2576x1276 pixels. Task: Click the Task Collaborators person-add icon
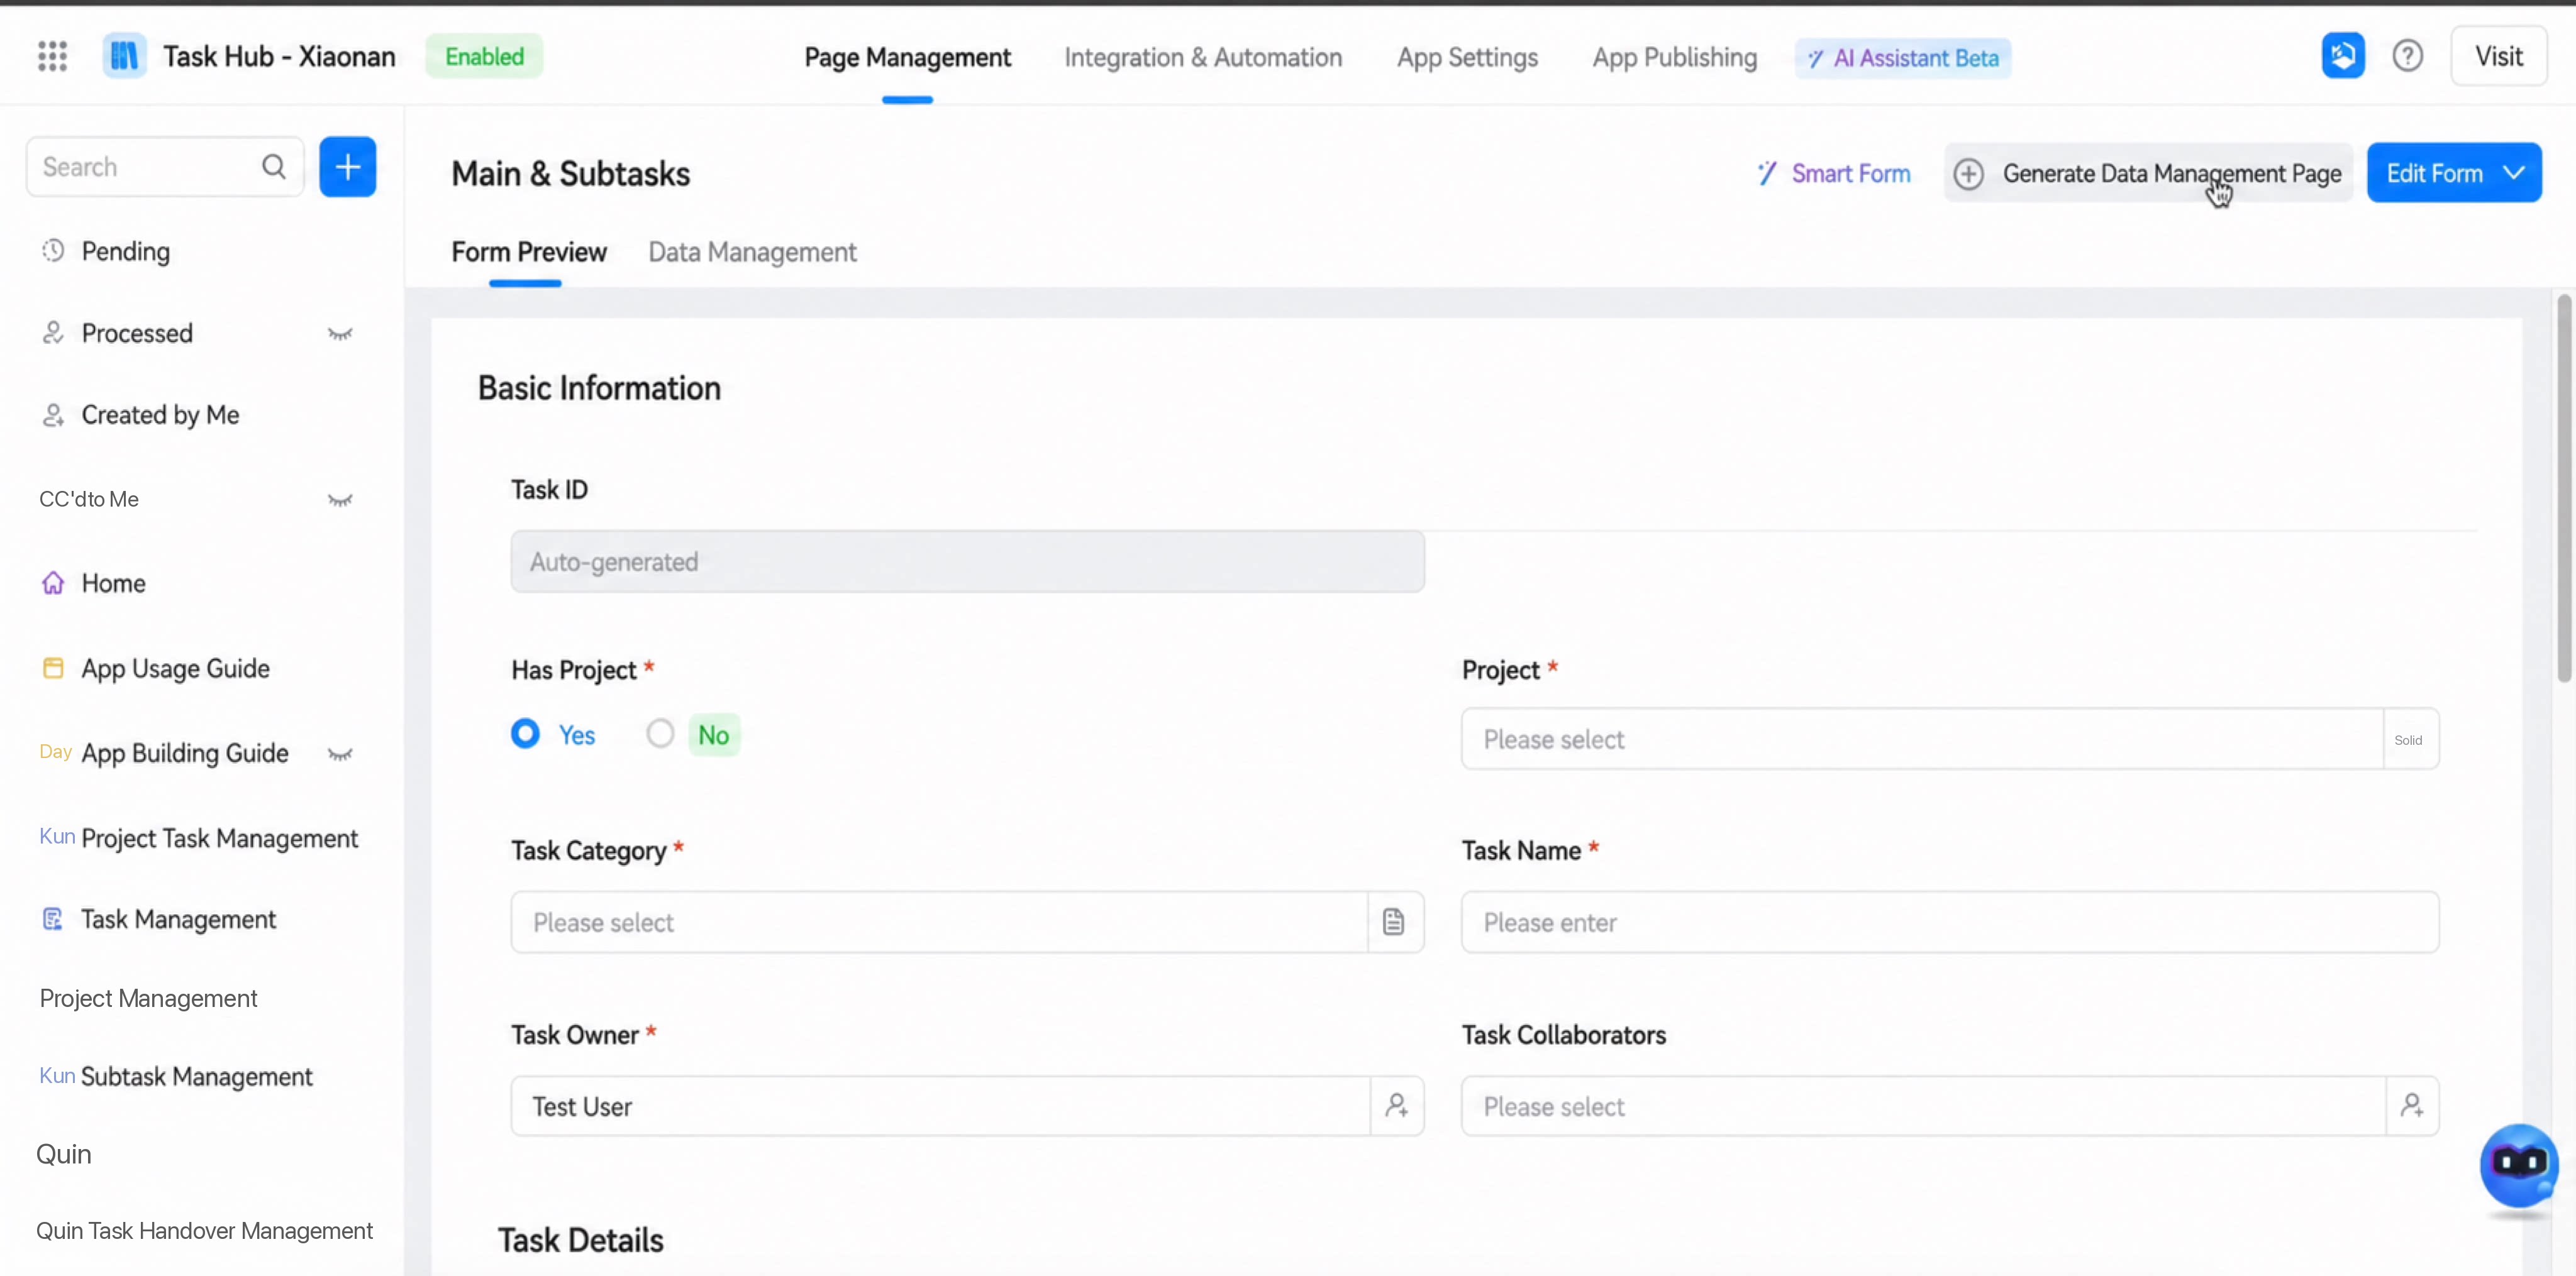click(2412, 1105)
